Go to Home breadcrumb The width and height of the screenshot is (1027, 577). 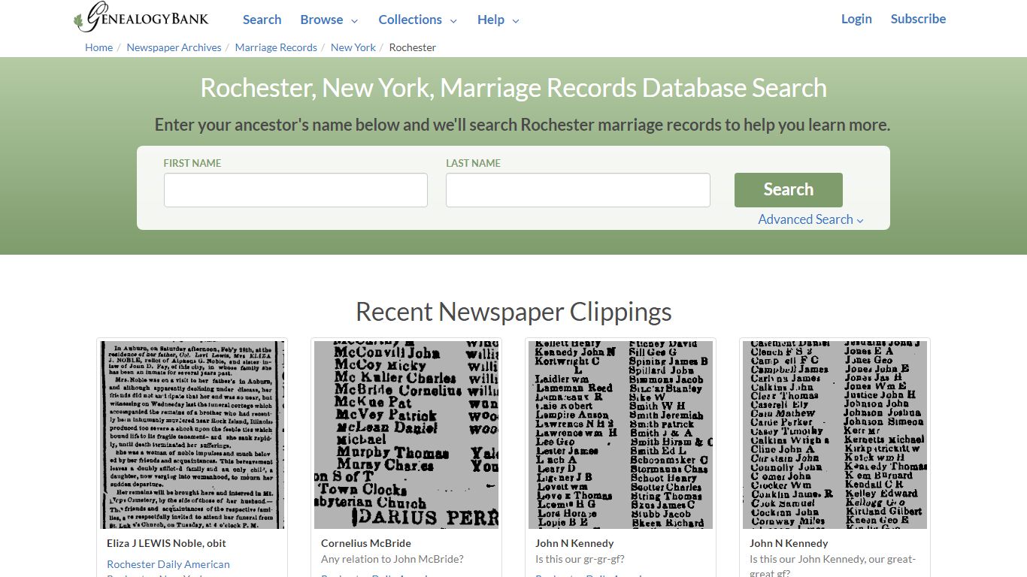[98, 47]
